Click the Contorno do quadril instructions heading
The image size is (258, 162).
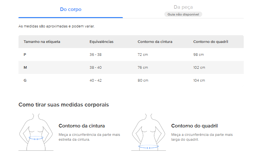tap(194, 126)
